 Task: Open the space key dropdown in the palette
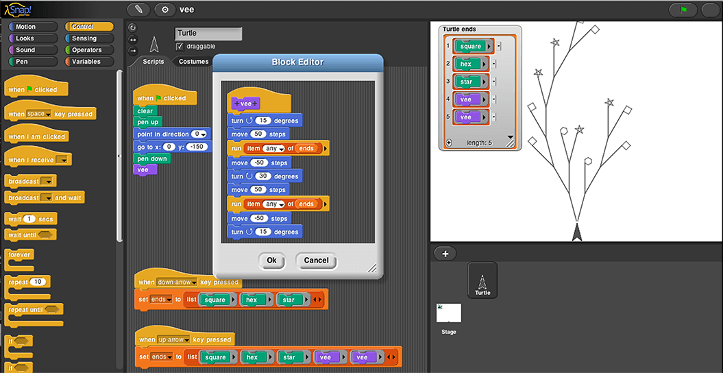(x=48, y=115)
